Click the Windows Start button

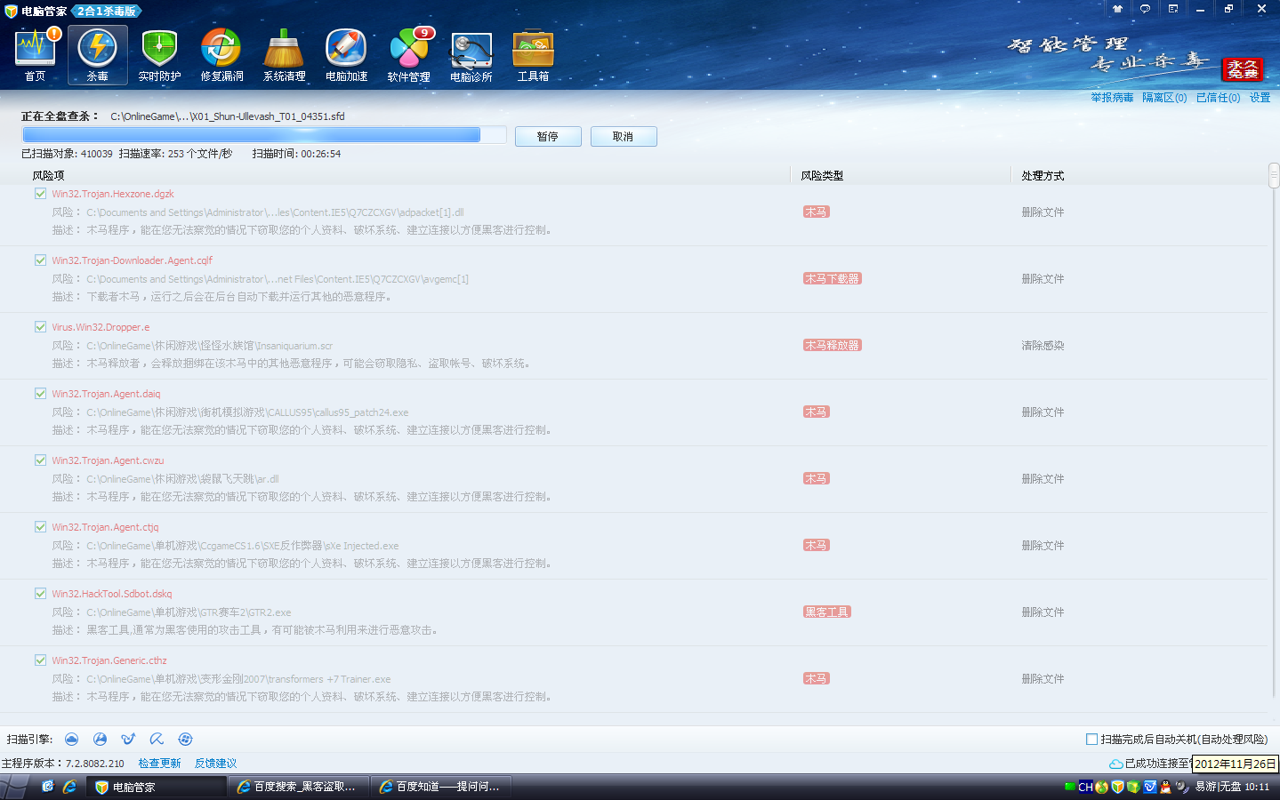coord(15,787)
